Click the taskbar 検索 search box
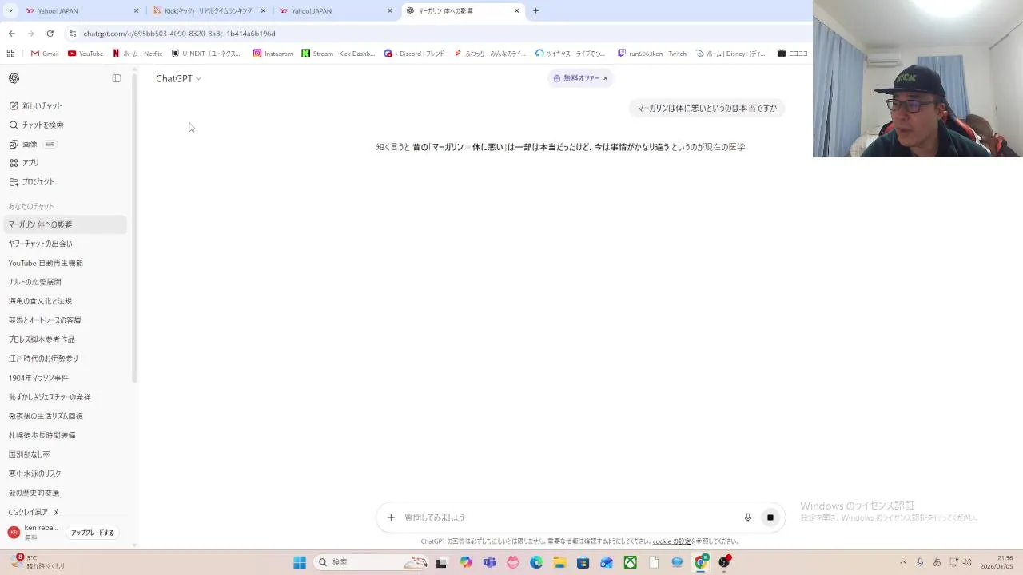The height and width of the screenshot is (575, 1023). (372, 562)
